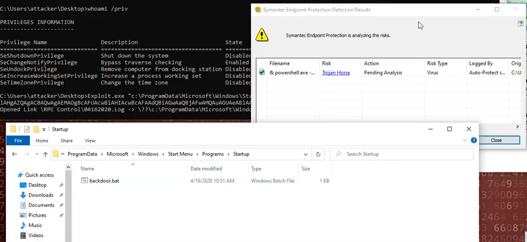Screen dimensions: 527x242
Task: Switch to the Share ribbon tab
Action: pyautogui.click(x=65, y=140)
